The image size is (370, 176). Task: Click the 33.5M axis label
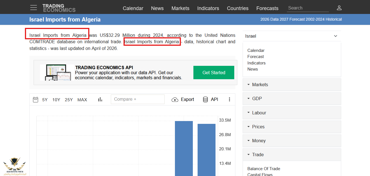(225, 120)
